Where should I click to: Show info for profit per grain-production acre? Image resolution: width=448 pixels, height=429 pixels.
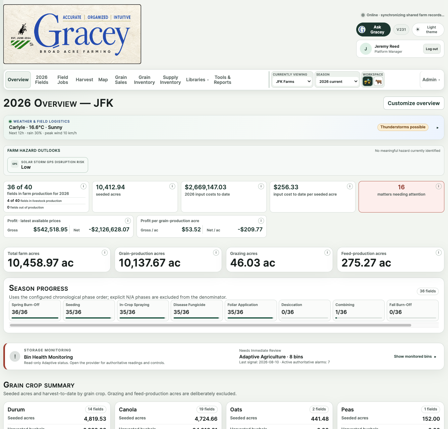click(261, 221)
